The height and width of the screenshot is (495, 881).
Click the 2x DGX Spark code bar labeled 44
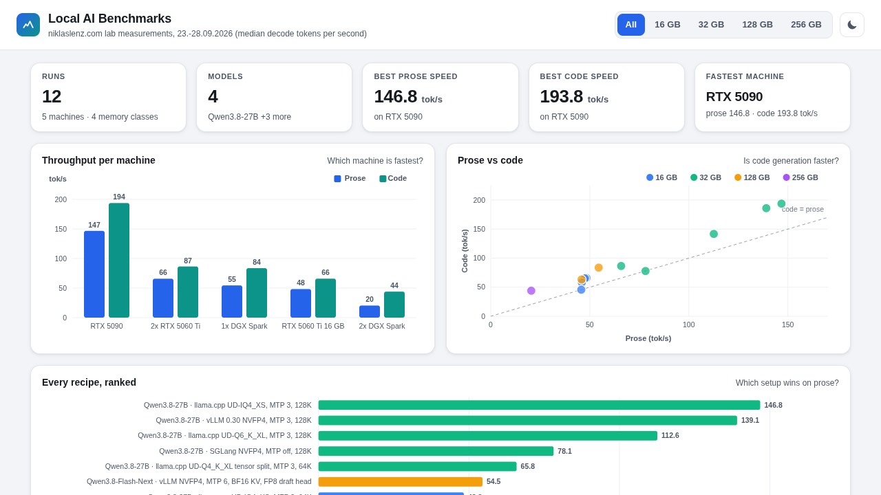394,305
